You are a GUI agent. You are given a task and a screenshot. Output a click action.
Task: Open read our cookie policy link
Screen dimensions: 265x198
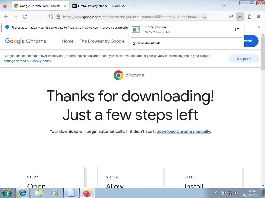click(x=35, y=61)
